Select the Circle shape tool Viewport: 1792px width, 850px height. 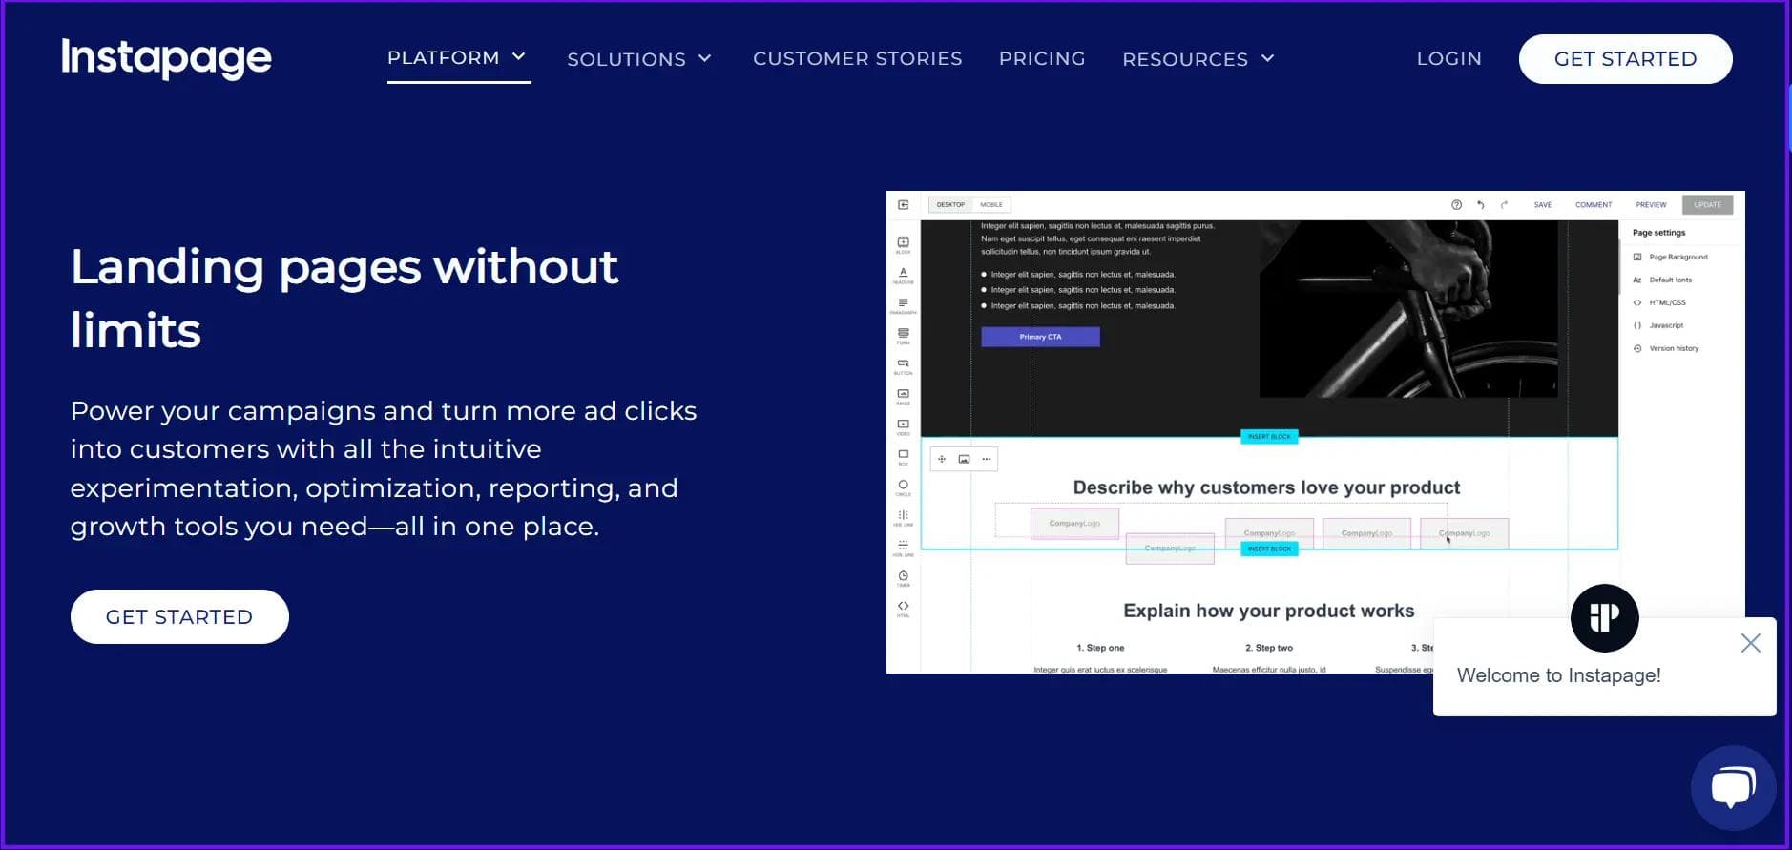(x=903, y=487)
